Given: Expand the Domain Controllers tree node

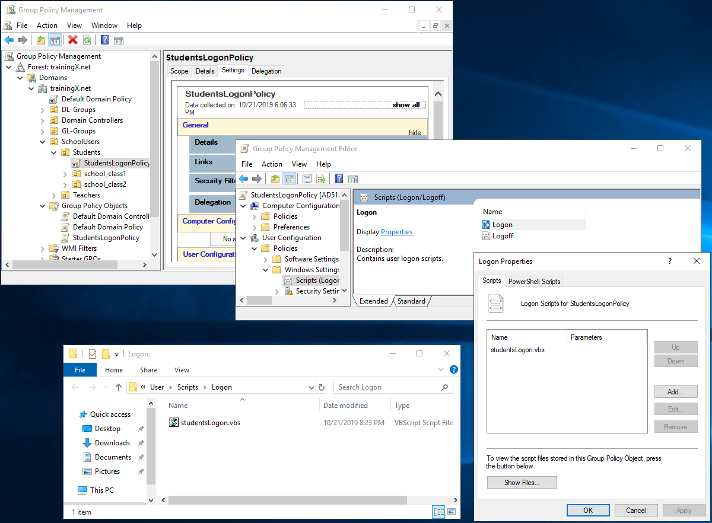Looking at the screenshot, I should pyautogui.click(x=43, y=120).
